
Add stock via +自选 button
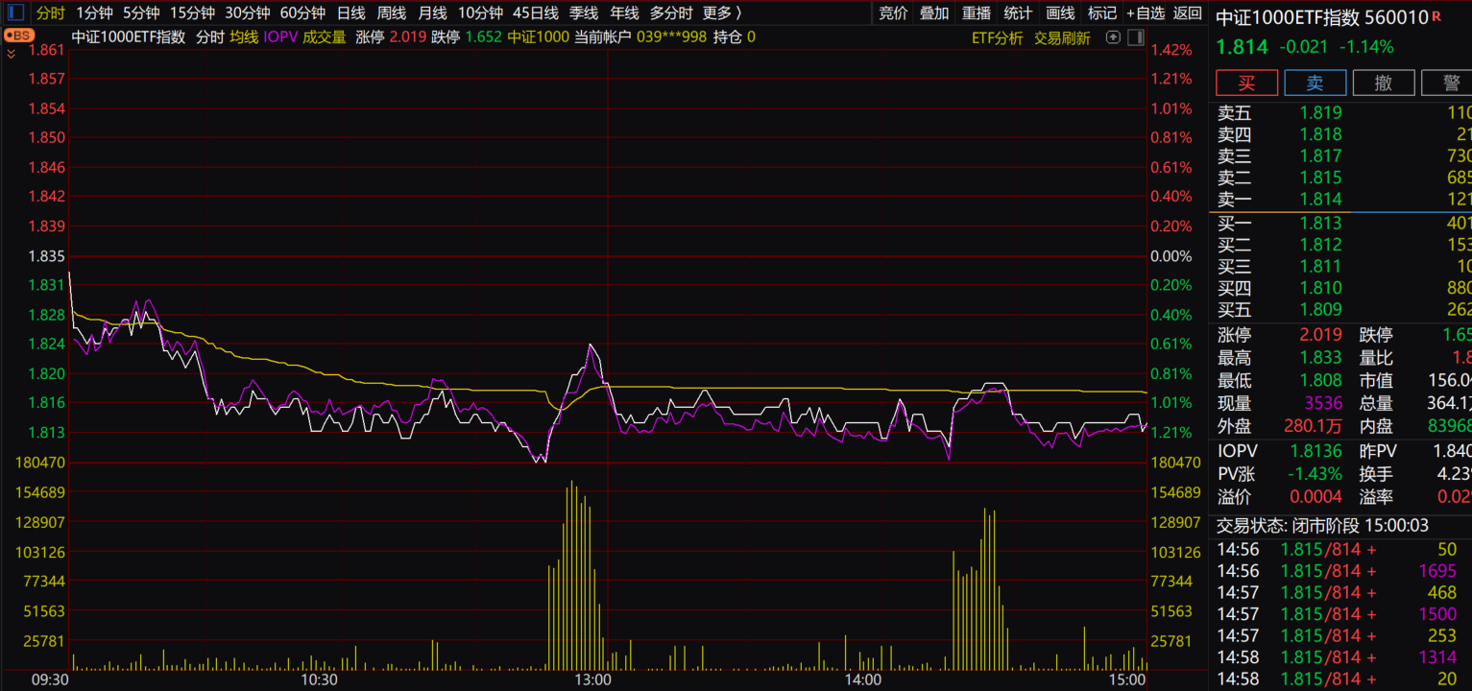click(x=1145, y=12)
